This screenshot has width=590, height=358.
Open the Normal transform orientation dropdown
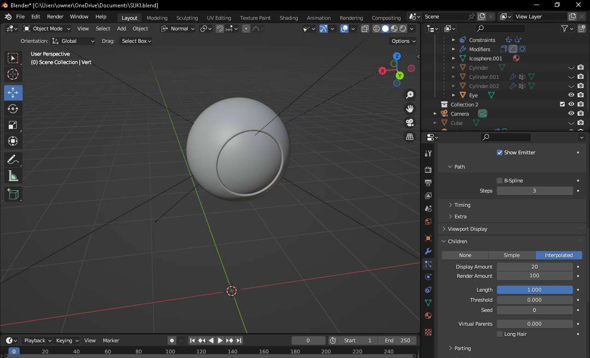click(178, 29)
